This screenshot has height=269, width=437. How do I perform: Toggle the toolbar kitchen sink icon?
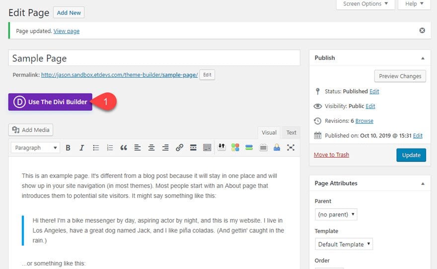click(x=207, y=148)
